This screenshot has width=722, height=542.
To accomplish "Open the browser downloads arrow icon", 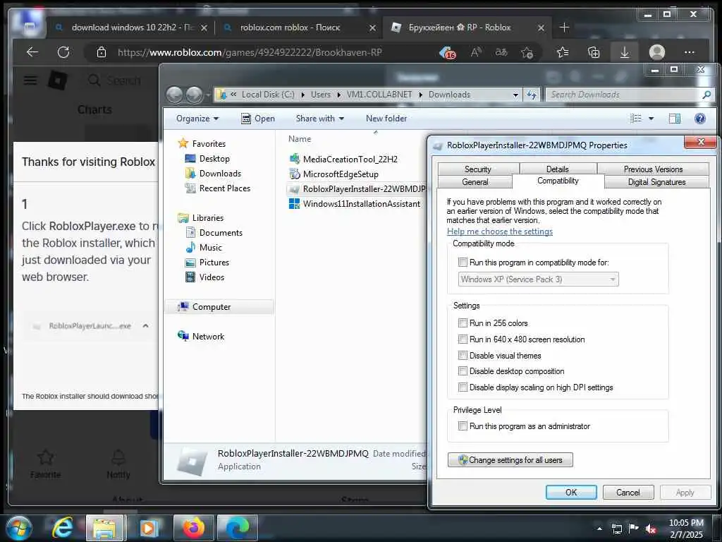I will point(625,52).
